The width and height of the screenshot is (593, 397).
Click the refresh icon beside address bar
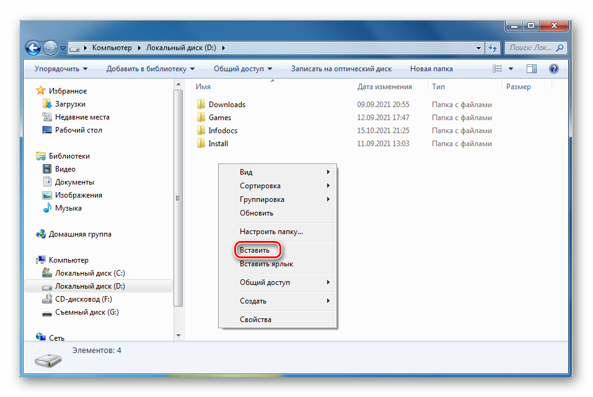point(493,48)
